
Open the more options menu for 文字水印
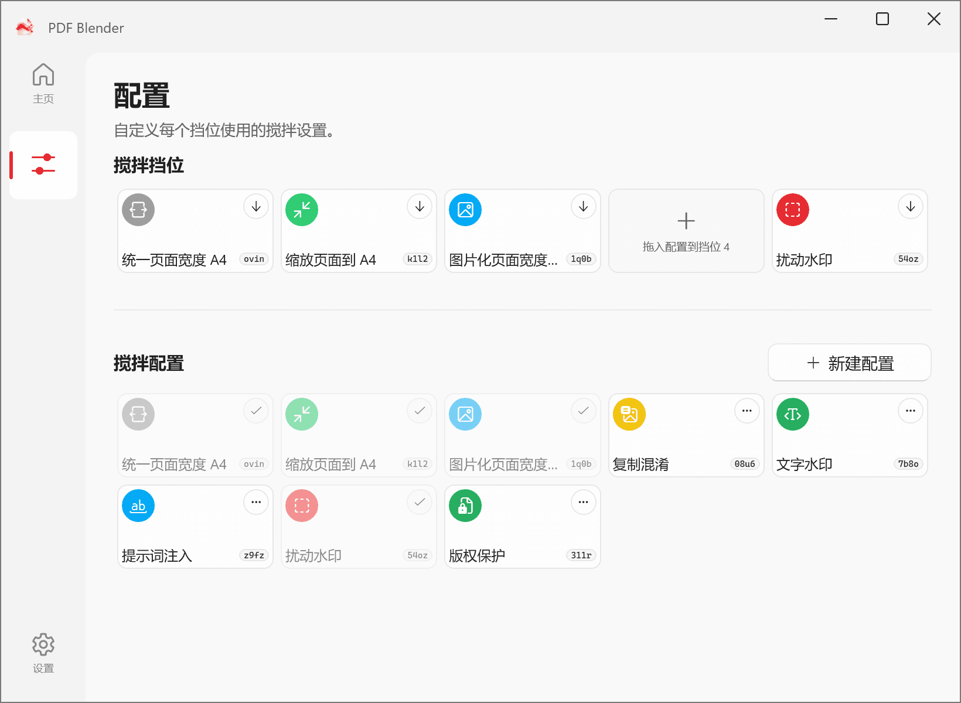911,411
